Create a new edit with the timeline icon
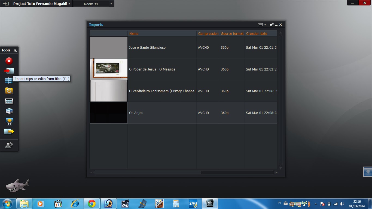 tap(9, 81)
